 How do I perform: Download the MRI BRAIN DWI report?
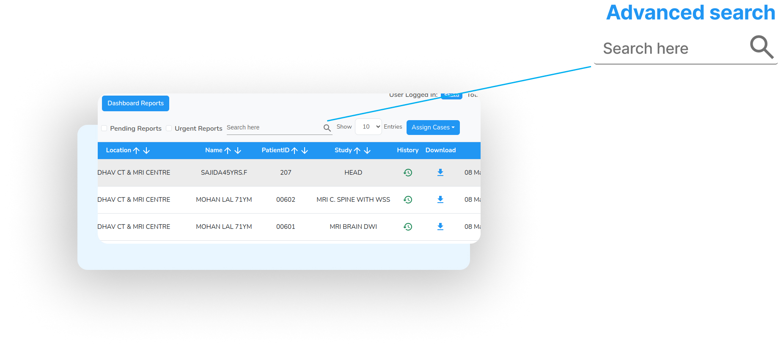click(x=440, y=227)
